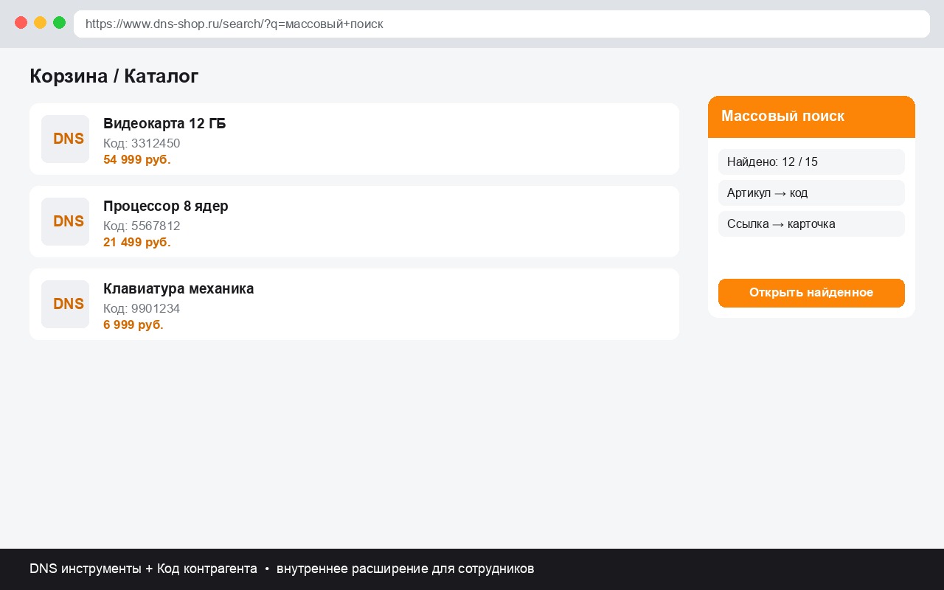Open the Клавиатура механика product title
Viewport: 944px width, 590px height.
tap(178, 288)
